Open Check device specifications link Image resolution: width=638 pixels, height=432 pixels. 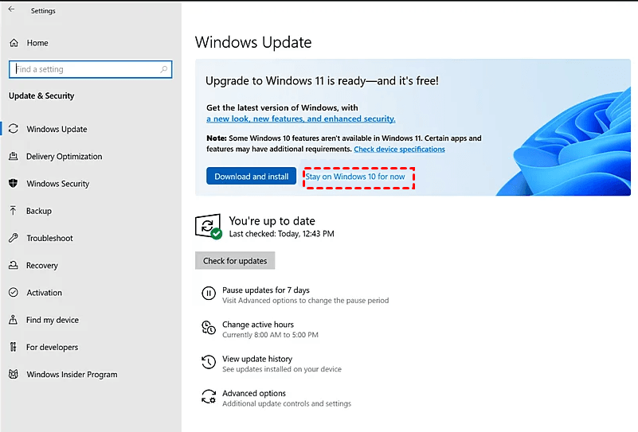[399, 149]
